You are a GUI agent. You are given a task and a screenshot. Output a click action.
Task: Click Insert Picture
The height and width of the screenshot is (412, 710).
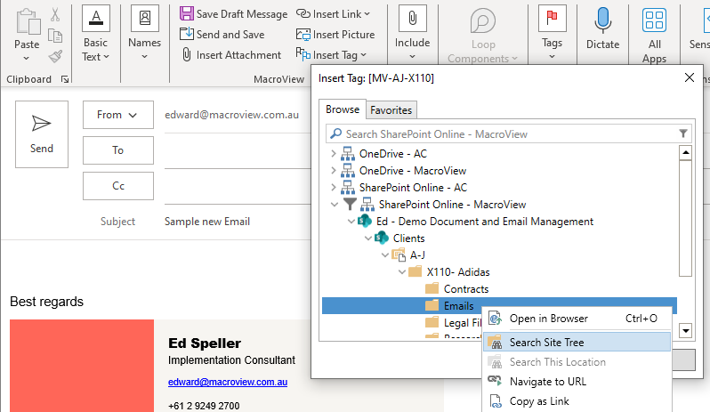335,35
